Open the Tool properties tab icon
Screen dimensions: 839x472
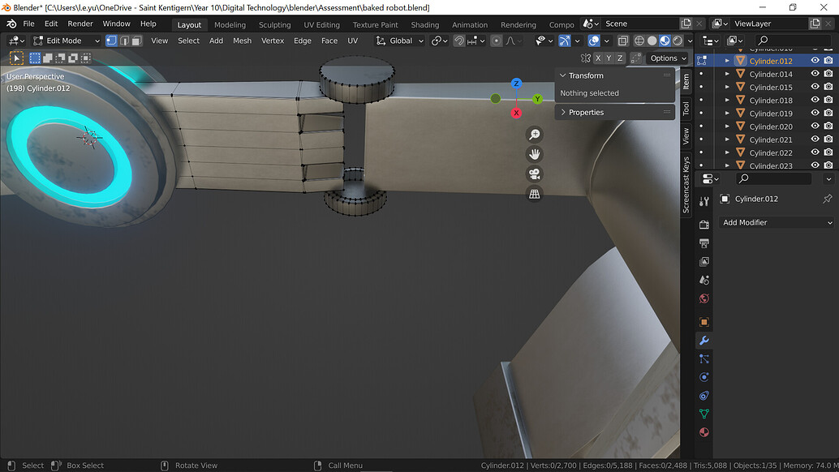click(704, 201)
